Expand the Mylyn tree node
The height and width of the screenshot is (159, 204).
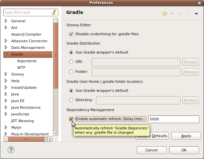6,127
